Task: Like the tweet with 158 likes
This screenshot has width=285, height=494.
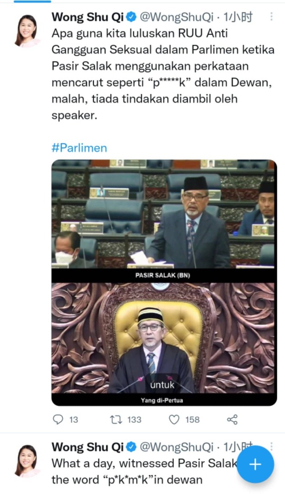Action: point(174,419)
